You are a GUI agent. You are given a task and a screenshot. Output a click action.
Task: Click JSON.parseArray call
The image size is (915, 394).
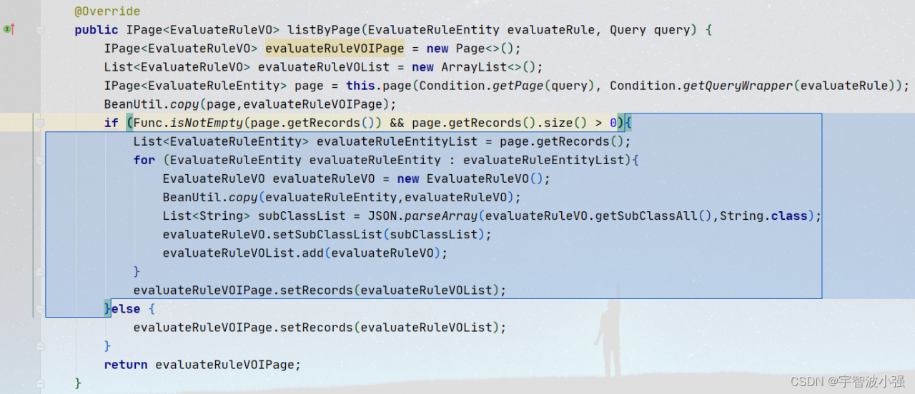(x=422, y=216)
